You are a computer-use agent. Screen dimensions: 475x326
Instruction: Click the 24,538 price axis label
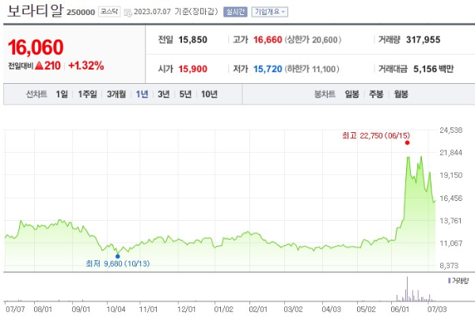(x=451, y=131)
